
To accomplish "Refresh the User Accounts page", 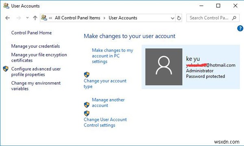I will [179, 18].
